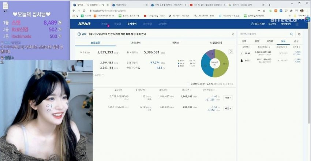The image size is (311, 161).
Task: Toggle the 비상장/소액 코인 숨기기 checkbox
Action: (x=189, y=84)
